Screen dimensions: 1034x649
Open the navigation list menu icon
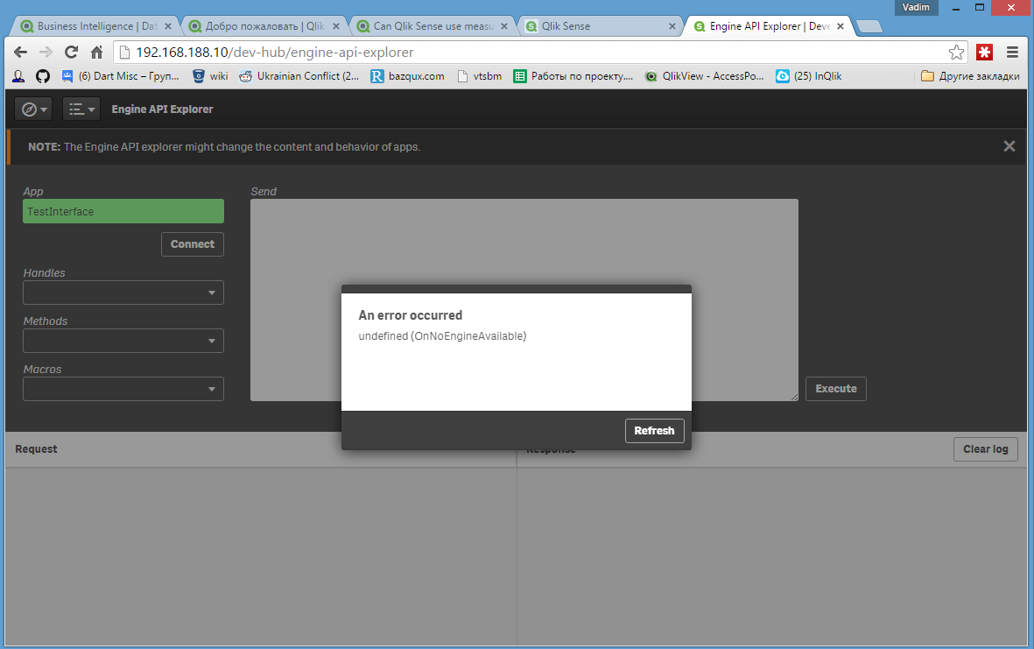click(x=81, y=109)
